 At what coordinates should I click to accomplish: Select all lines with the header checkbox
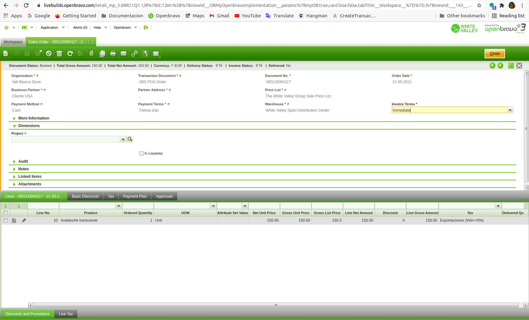pyautogui.click(x=5, y=213)
